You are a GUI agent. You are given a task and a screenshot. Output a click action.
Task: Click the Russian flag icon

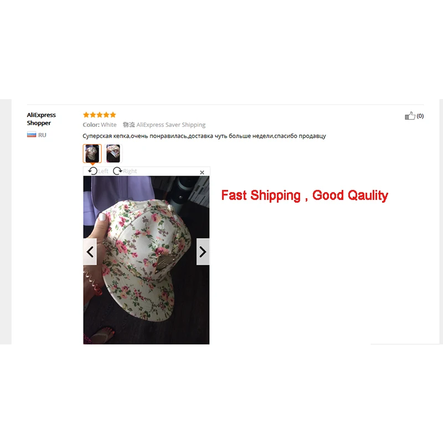(x=32, y=135)
